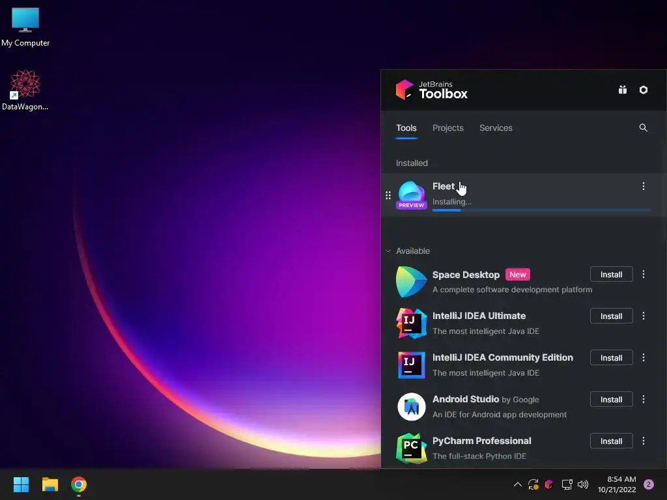667x500 pixels.
Task: Install IntelliJ IDEA Community Edition
Action: pyautogui.click(x=611, y=357)
